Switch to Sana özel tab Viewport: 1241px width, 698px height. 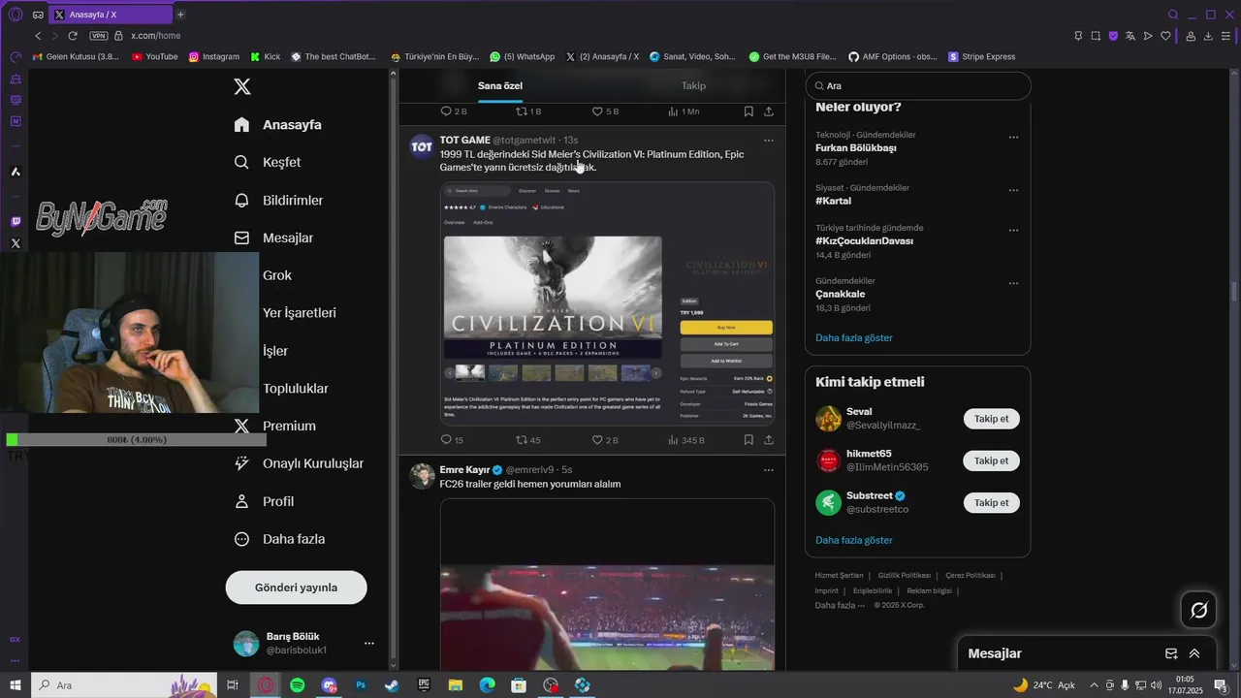pyautogui.click(x=500, y=85)
